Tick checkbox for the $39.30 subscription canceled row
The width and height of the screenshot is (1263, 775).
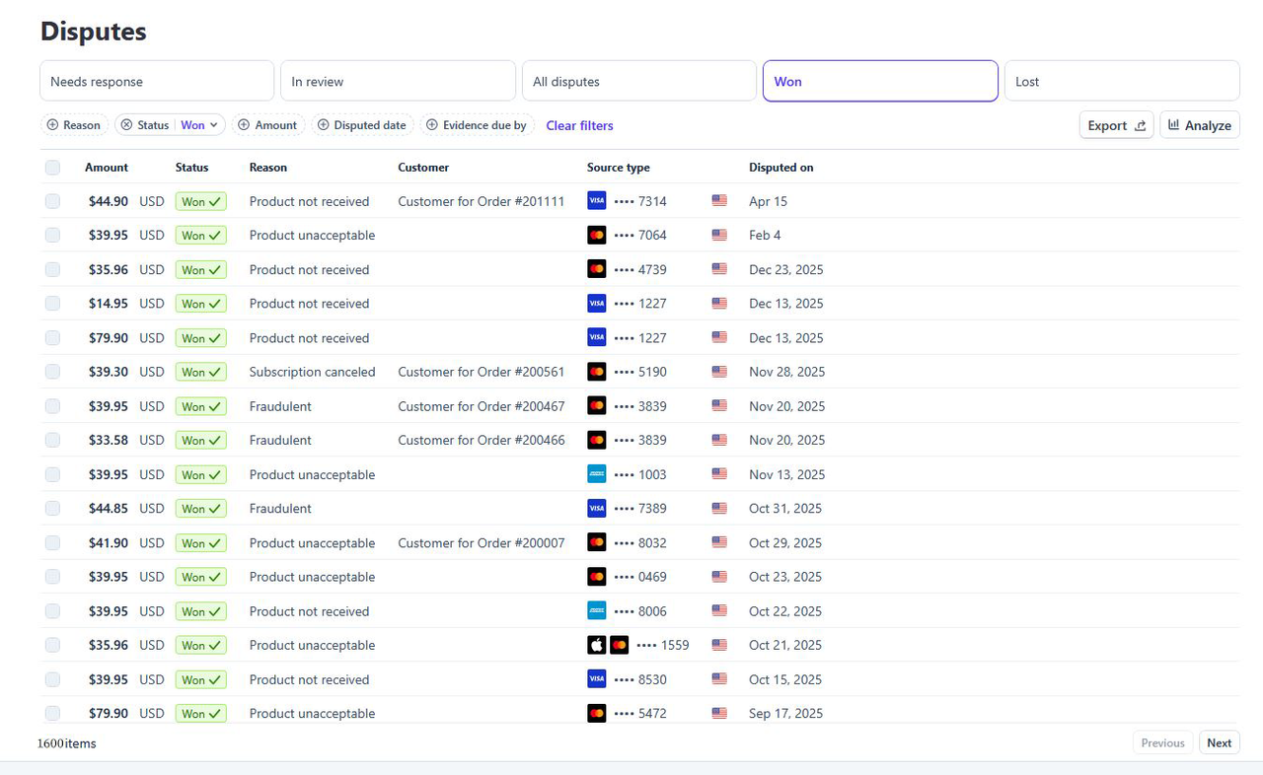52,372
